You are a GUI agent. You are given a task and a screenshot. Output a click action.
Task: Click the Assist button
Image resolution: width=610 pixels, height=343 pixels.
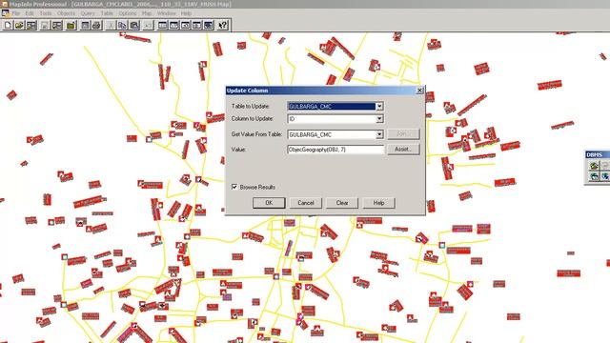click(x=403, y=150)
